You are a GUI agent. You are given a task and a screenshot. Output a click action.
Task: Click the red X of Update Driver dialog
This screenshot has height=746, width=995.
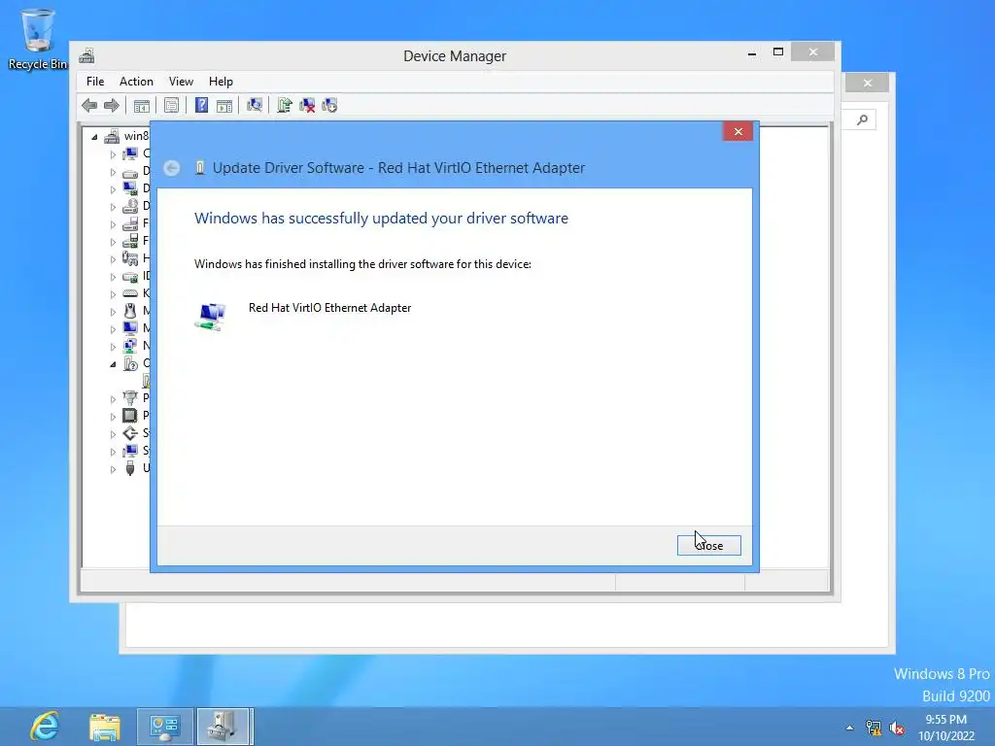point(738,131)
